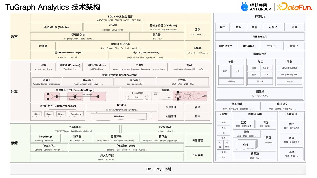Select the 图SPI (RuntimeGraph) box
The width and height of the screenshot is (317, 178).
click(x=69, y=55)
